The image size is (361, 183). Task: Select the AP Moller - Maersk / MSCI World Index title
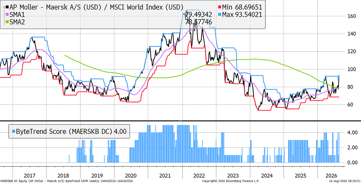97,7
